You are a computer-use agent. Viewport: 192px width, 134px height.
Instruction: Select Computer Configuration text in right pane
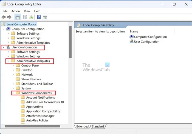tap(150, 37)
